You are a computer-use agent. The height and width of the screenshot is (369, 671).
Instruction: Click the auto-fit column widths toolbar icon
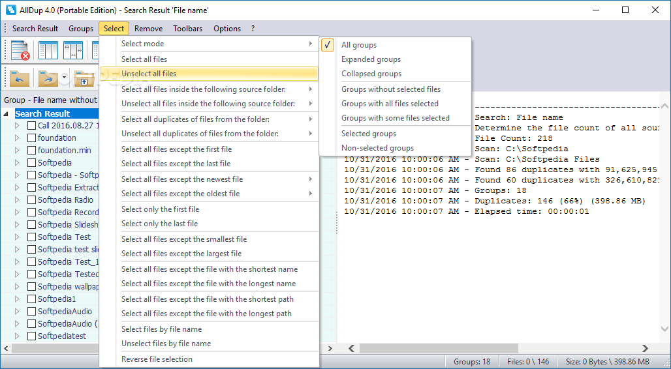point(72,50)
